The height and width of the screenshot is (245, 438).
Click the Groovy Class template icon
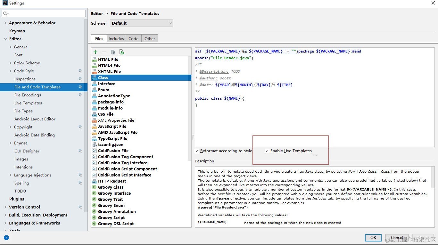pyautogui.click(x=94, y=187)
